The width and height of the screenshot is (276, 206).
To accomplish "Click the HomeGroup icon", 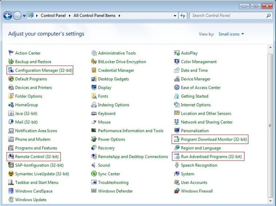I will click(11, 105).
